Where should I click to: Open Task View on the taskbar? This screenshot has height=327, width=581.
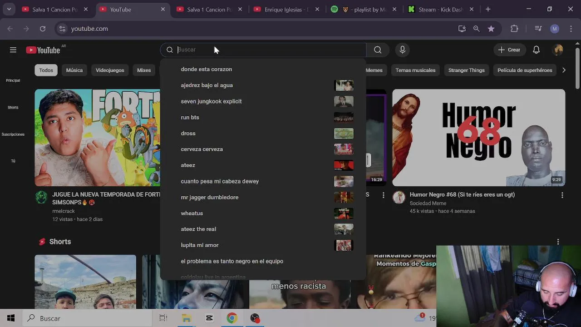(x=163, y=318)
